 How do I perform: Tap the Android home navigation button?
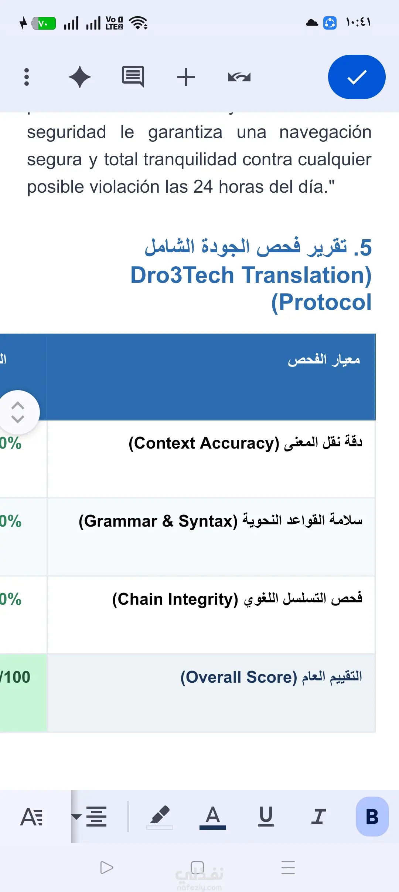(x=197, y=868)
